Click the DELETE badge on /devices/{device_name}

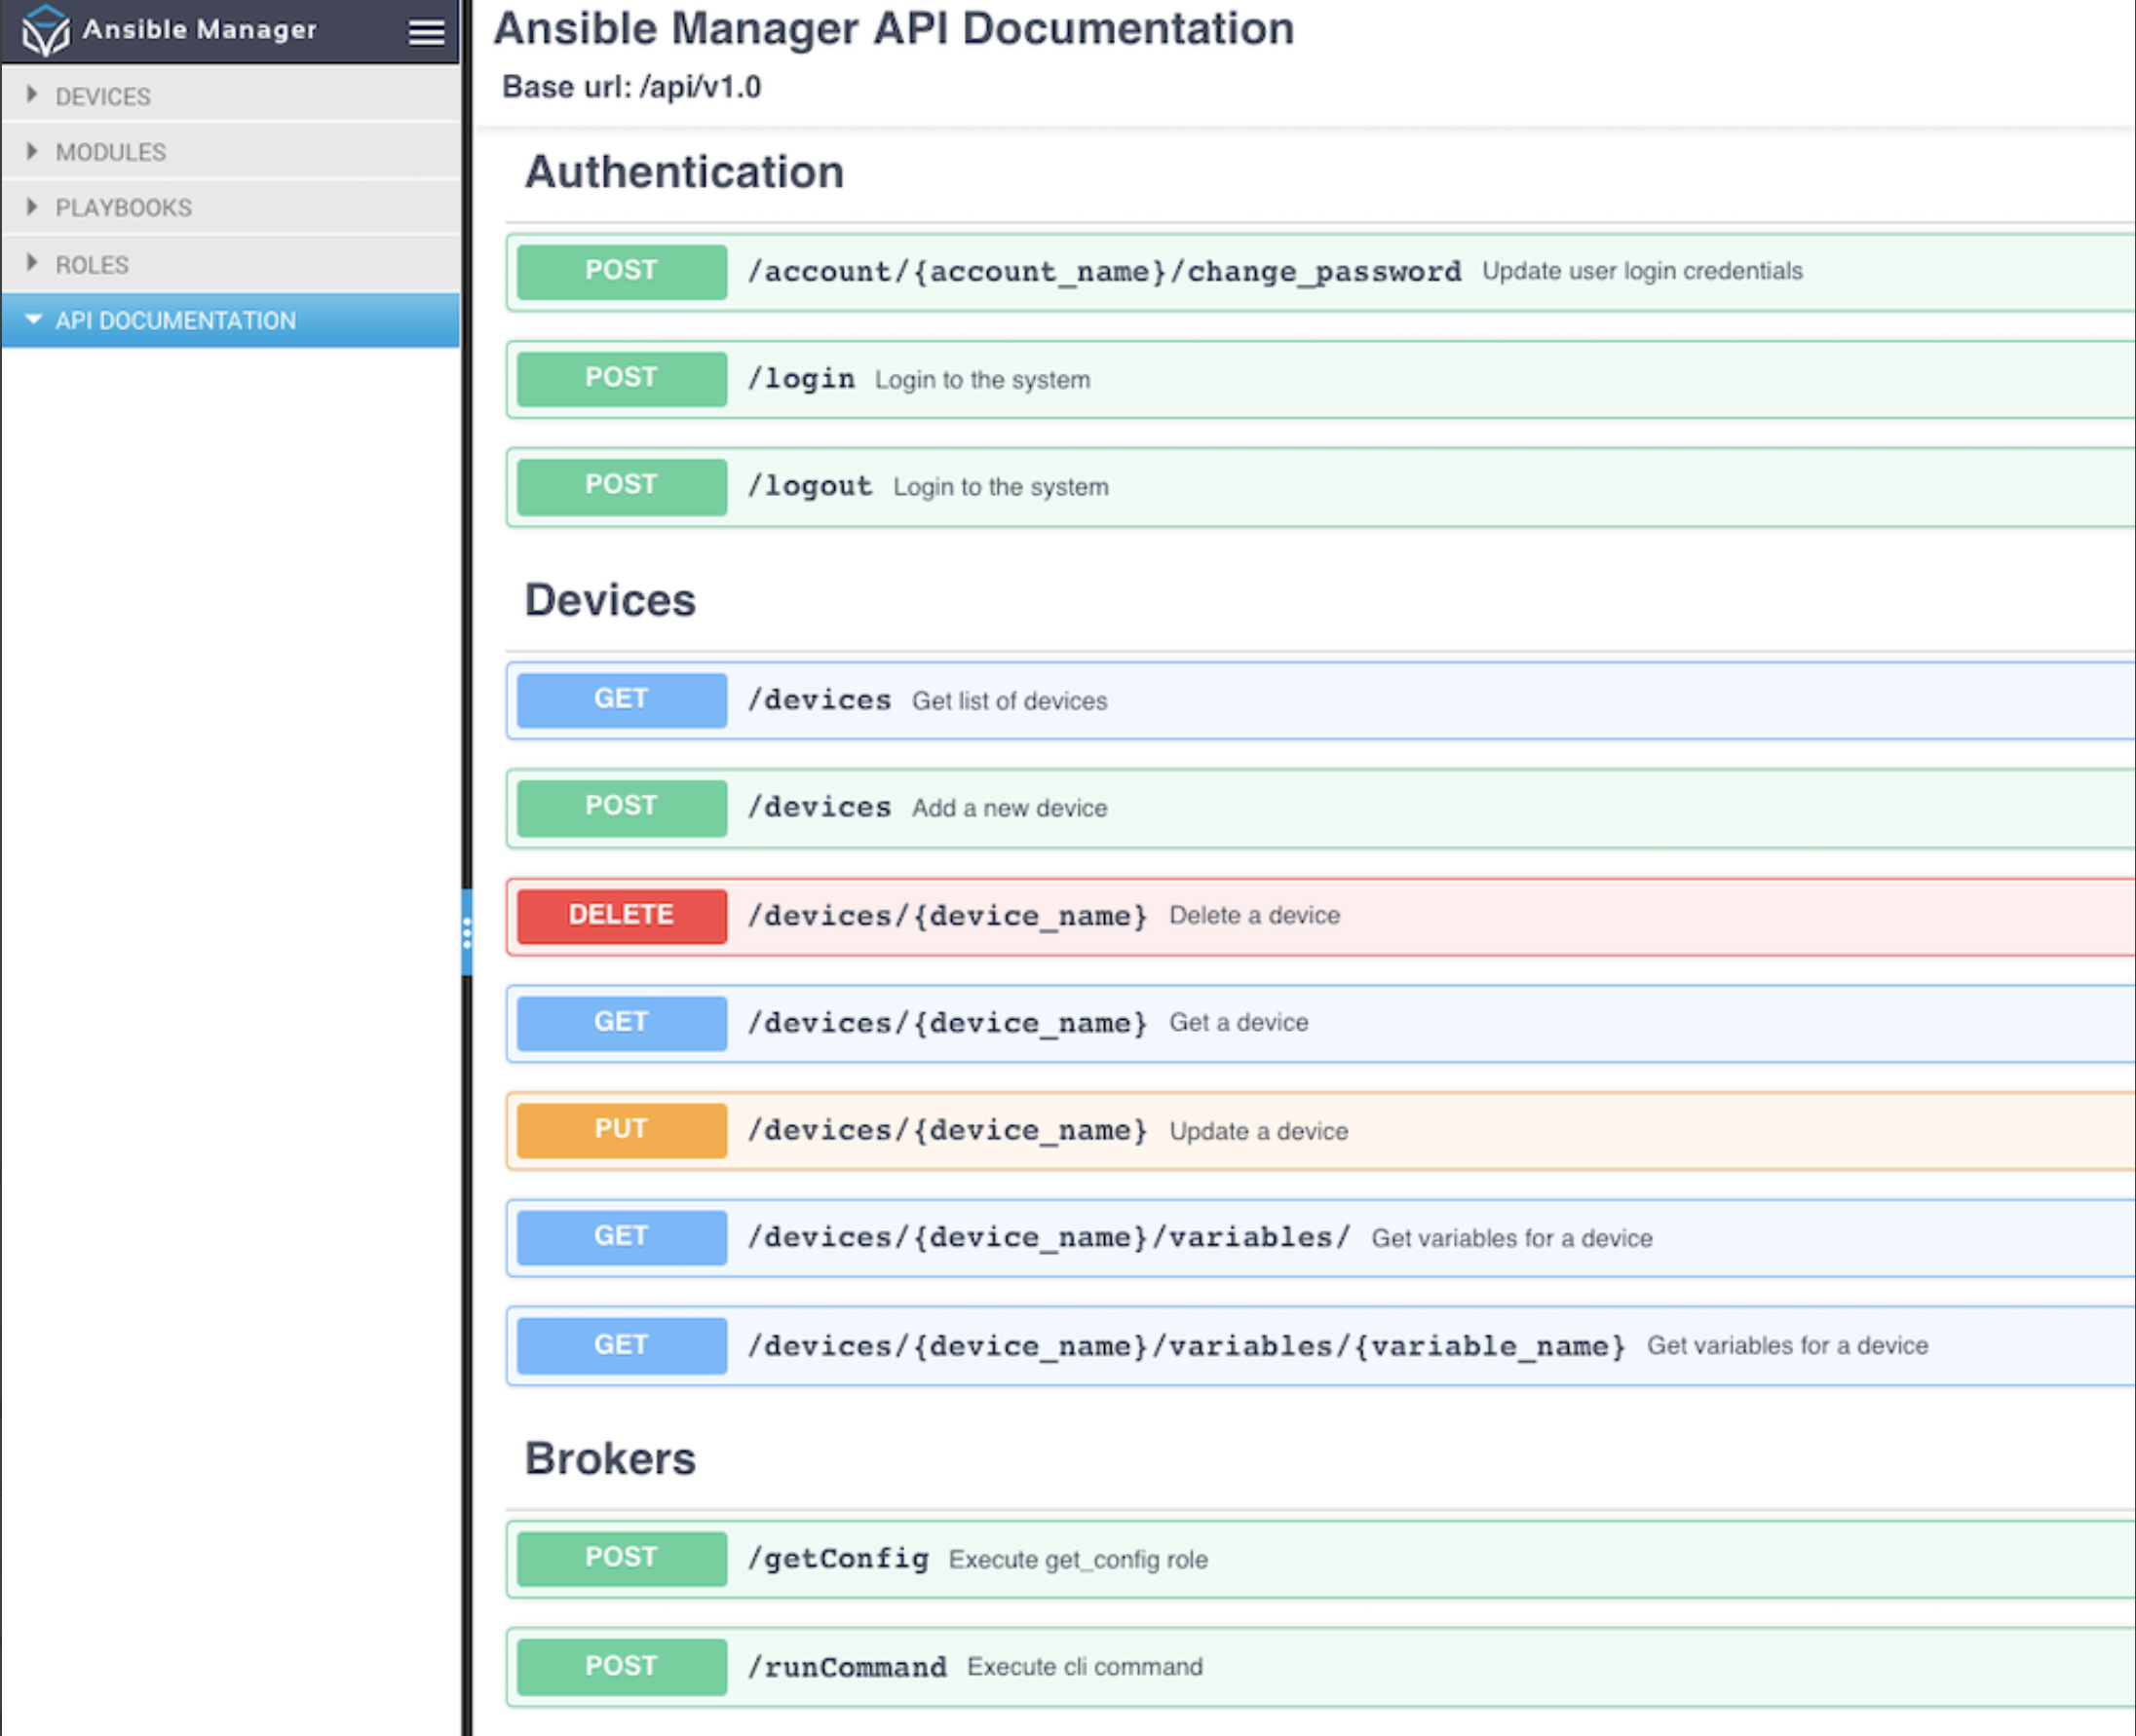click(619, 915)
